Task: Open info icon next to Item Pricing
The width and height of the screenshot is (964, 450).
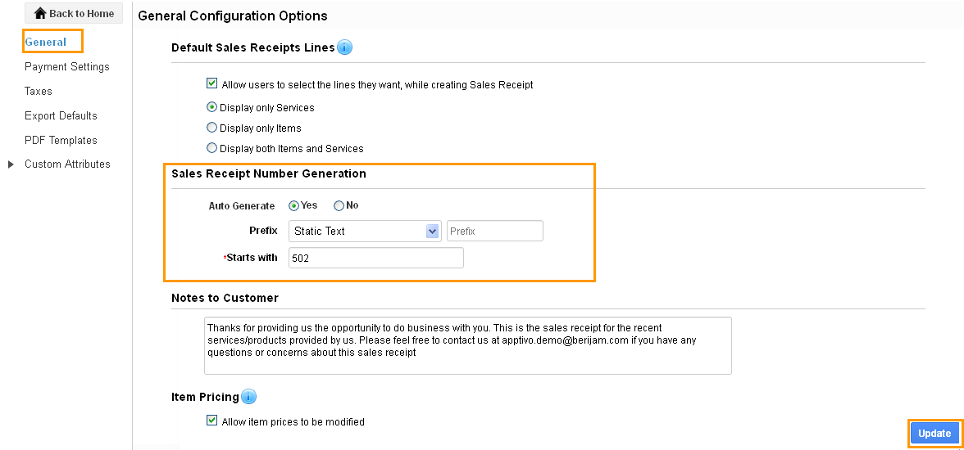Action: 248,397
